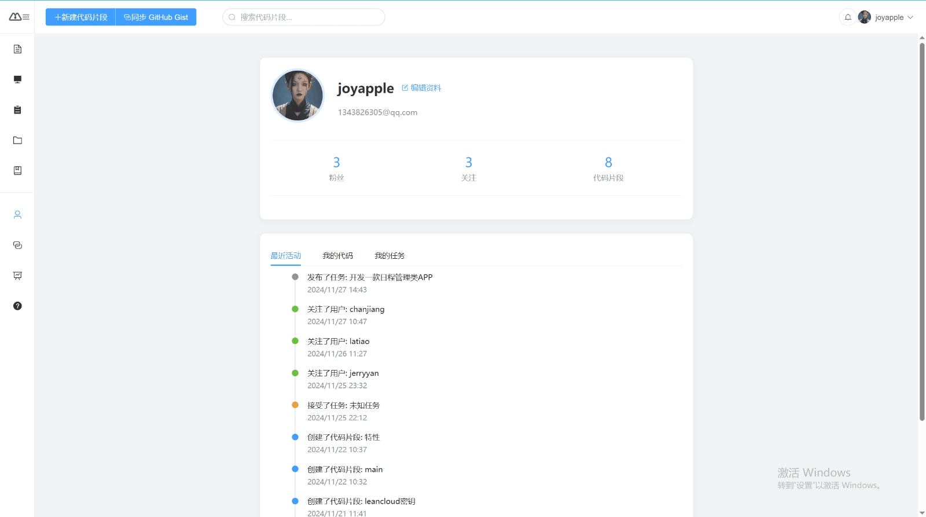This screenshot has height=517, width=926.
Task: Open the clipboard sidebar icon
Action: [x=17, y=110]
